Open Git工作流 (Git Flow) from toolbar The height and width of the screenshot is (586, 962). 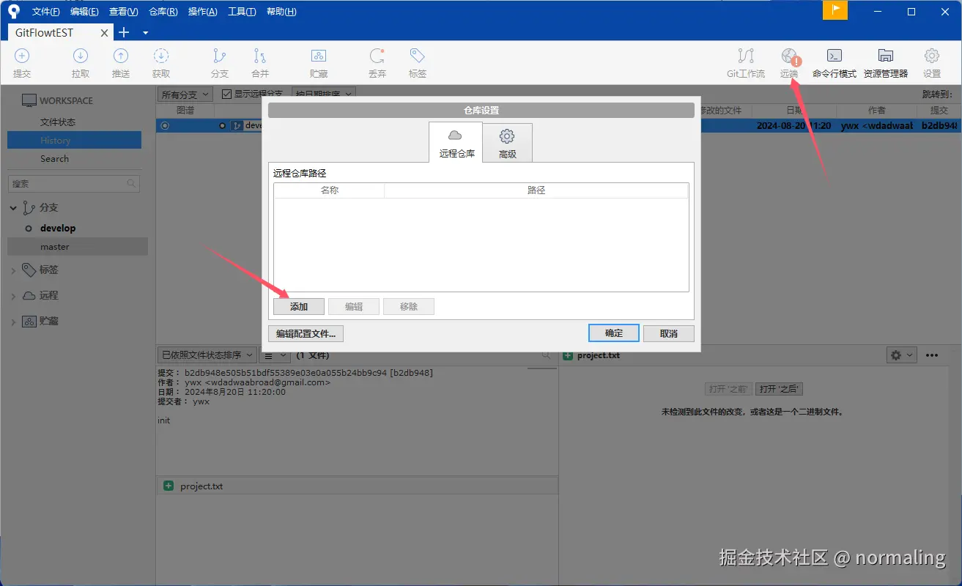pos(746,62)
